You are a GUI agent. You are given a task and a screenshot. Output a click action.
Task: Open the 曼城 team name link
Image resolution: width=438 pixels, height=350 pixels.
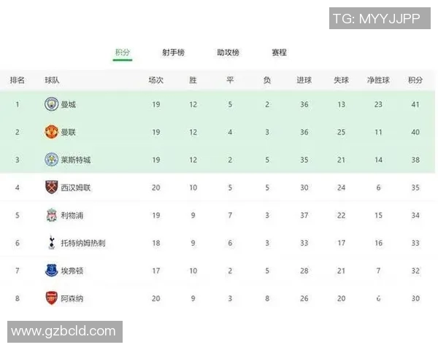pos(69,104)
